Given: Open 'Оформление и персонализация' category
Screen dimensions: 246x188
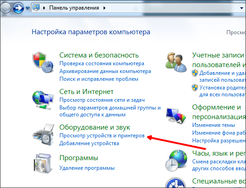Looking at the screenshot, I should (x=219, y=112).
